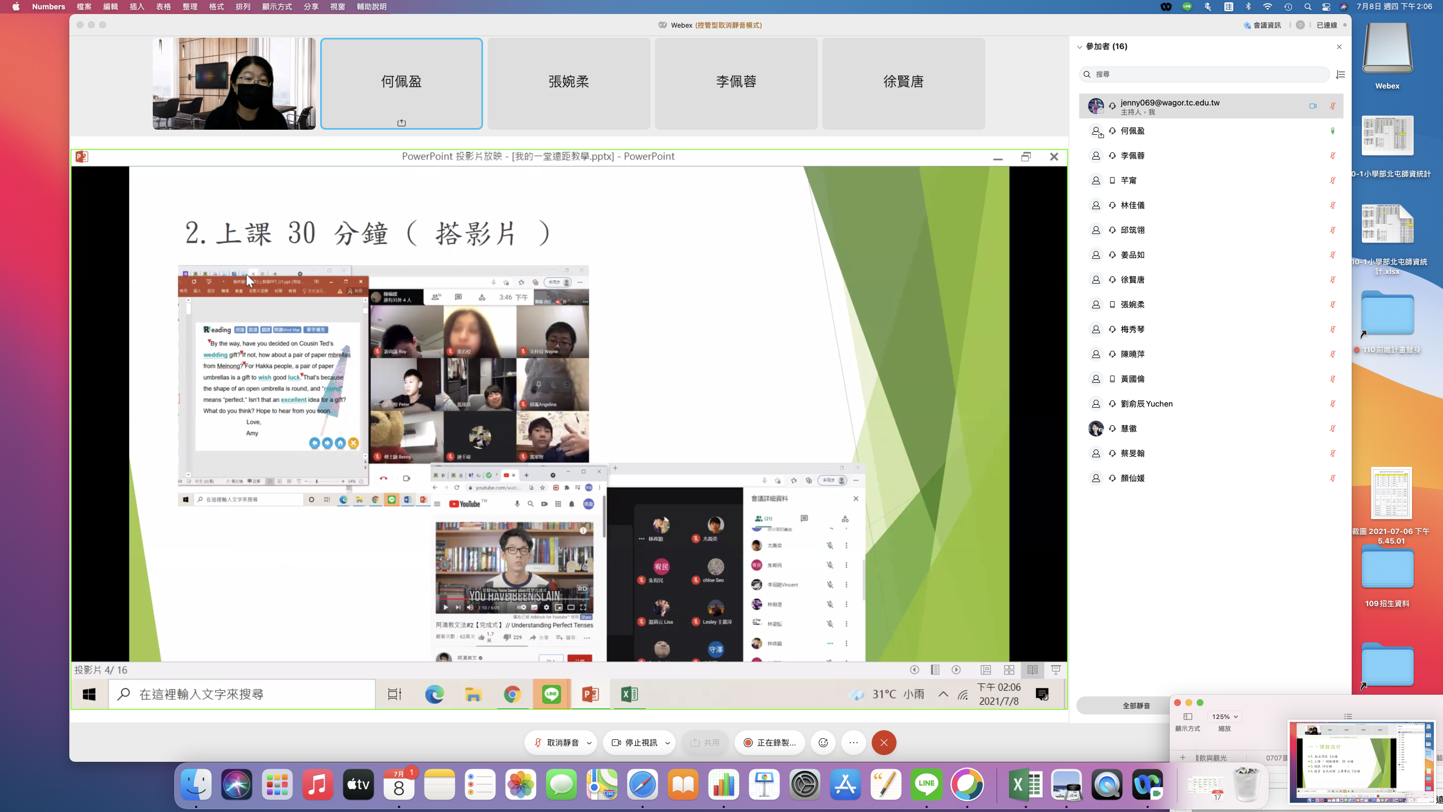Expand video options arrow next to 停止視訊
This screenshot has height=812, width=1443.
pyautogui.click(x=667, y=743)
